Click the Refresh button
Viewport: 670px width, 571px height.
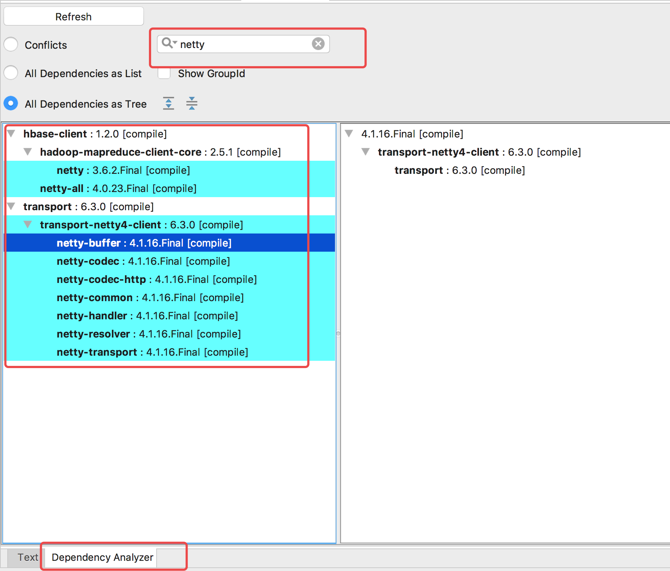pos(73,16)
